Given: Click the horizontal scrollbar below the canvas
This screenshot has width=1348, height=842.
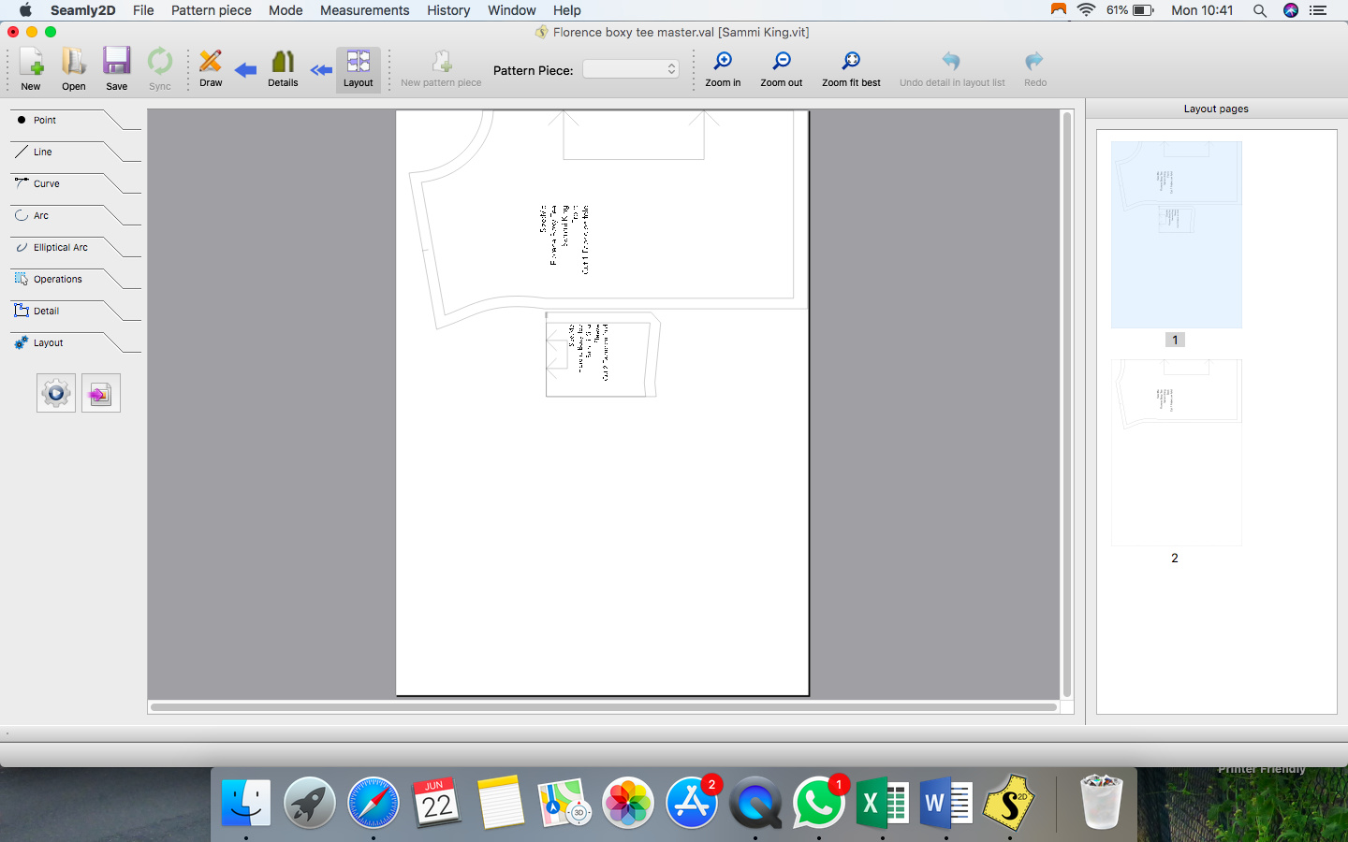Looking at the screenshot, I should click(604, 707).
